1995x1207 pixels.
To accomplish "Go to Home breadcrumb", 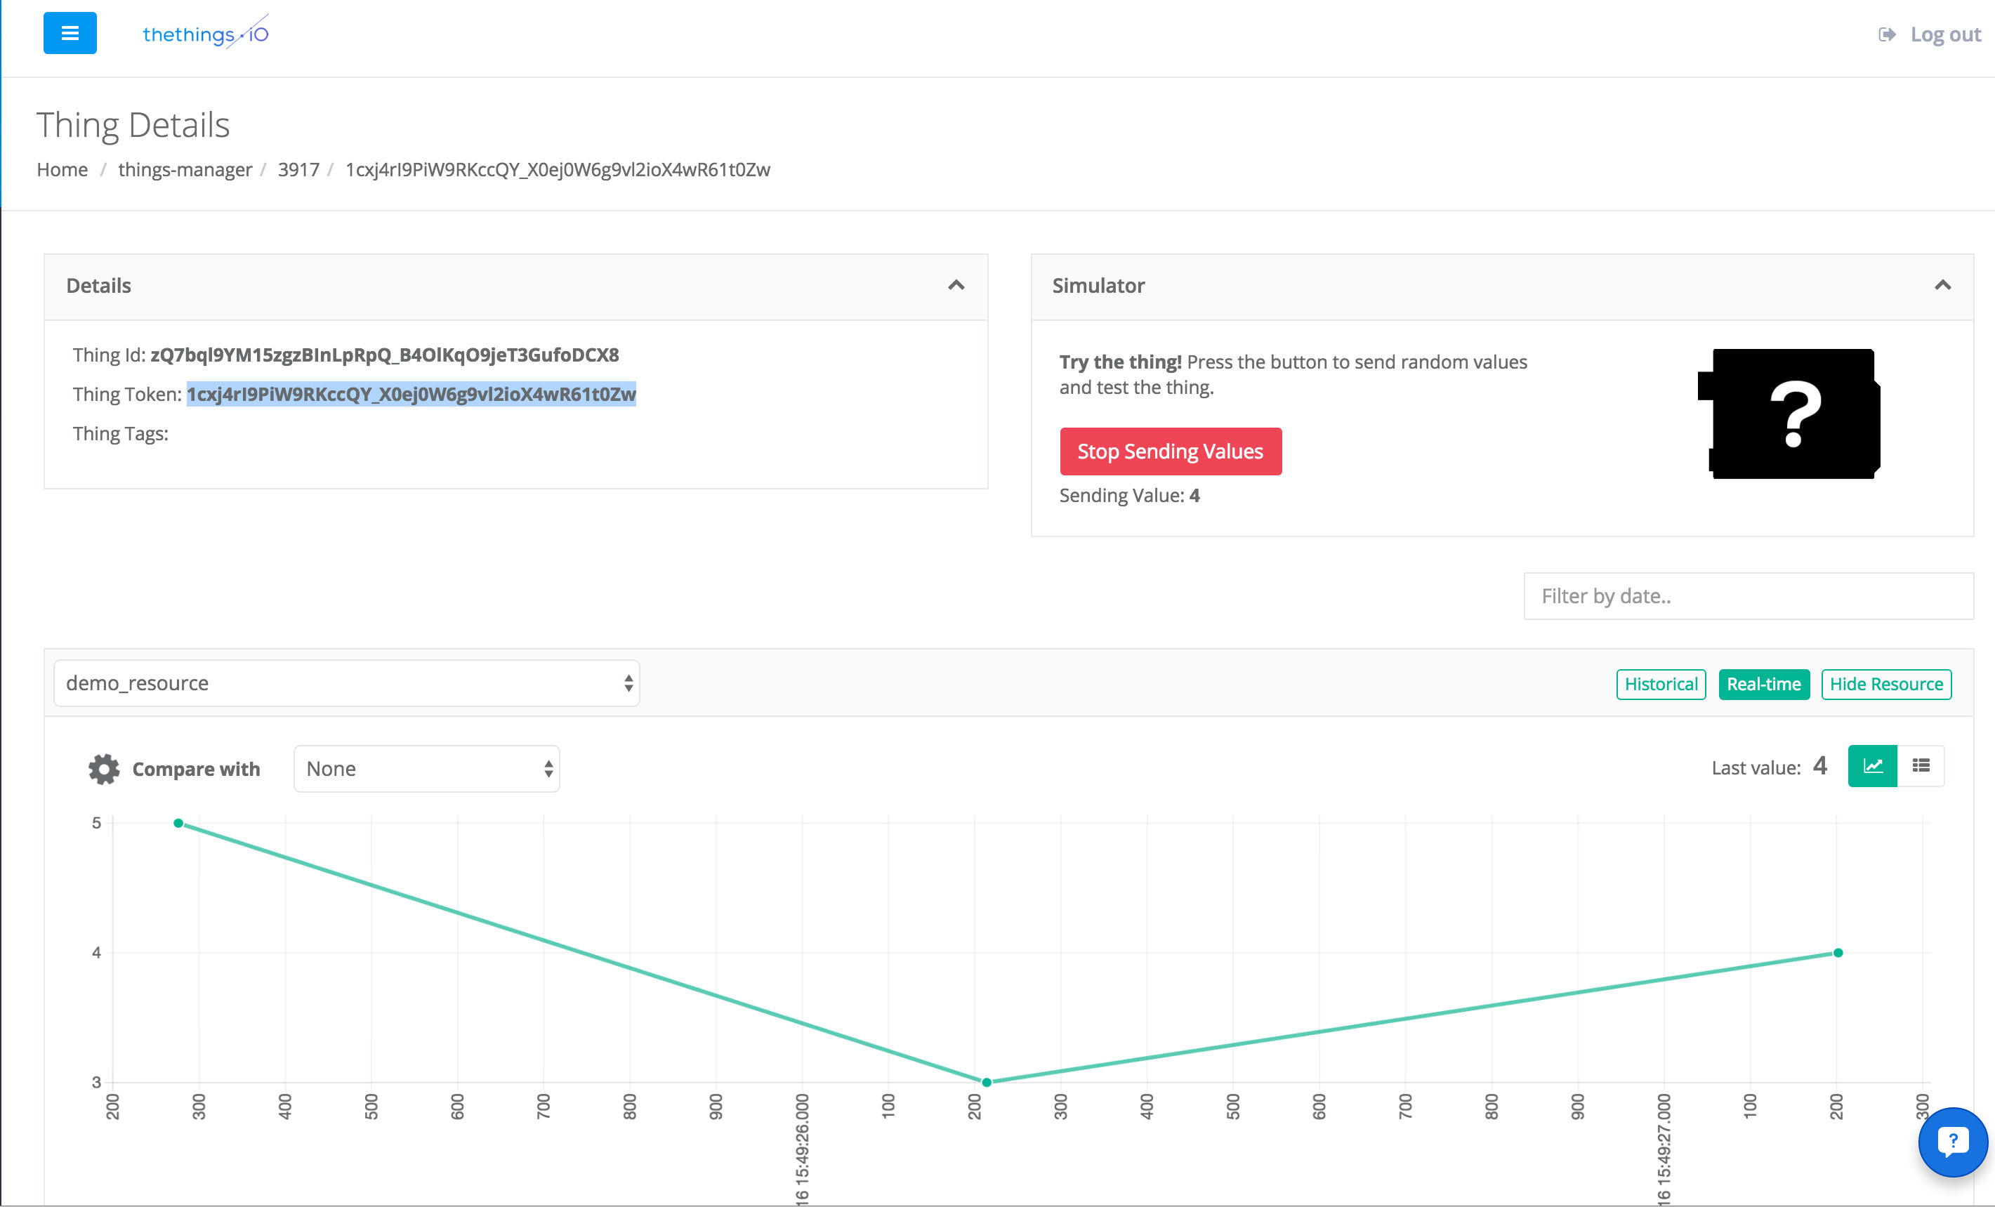I will [x=62, y=169].
